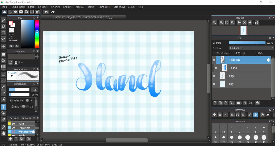Select the Eraser tool
This screenshot has height=146, width=275.
pos(3,26)
